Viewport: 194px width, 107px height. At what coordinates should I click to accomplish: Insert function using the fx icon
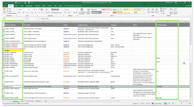tap(37, 19)
